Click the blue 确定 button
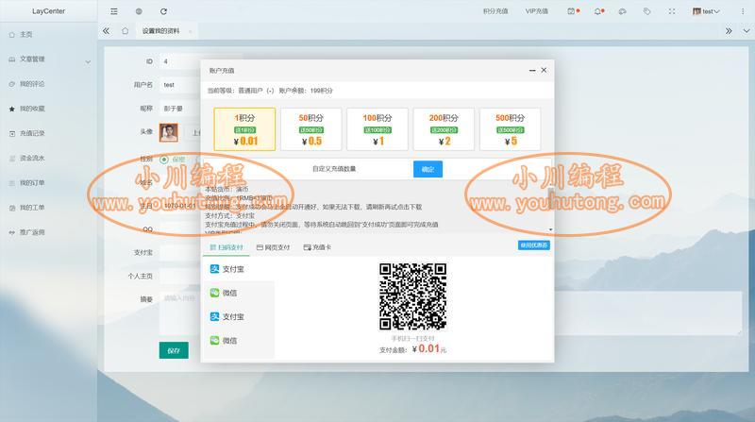 click(x=428, y=169)
